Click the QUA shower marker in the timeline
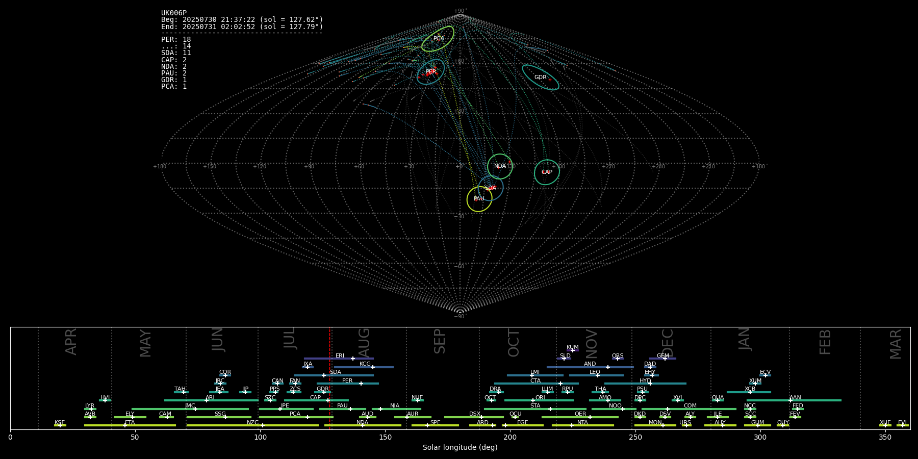The height and width of the screenshot is (459, 918). point(718,400)
